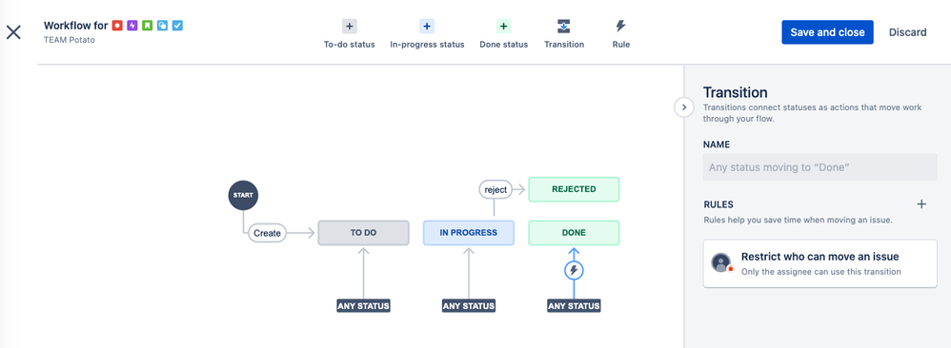Click ANY STATUS label below TO DO
This screenshot has width=951, height=348.
363,305
